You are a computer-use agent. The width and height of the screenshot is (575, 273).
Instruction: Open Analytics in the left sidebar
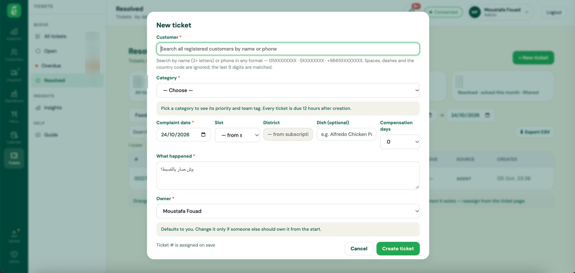pos(14,34)
